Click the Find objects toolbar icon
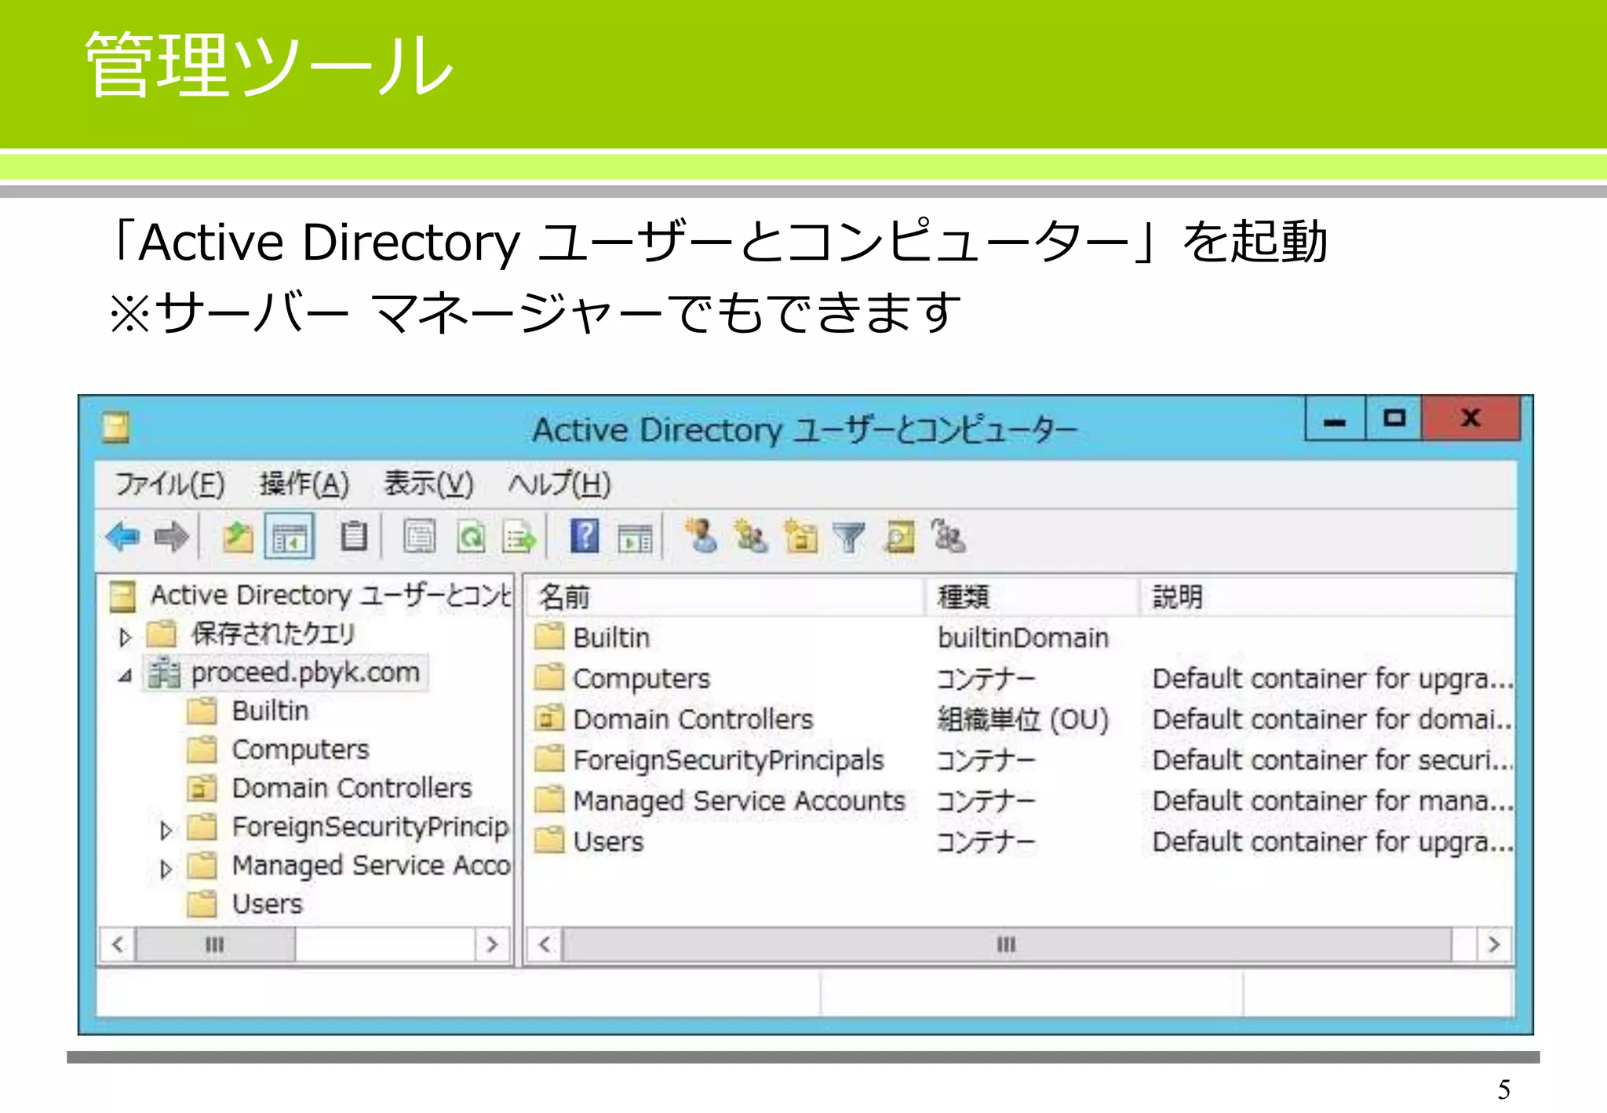 [x=899, y=537]
